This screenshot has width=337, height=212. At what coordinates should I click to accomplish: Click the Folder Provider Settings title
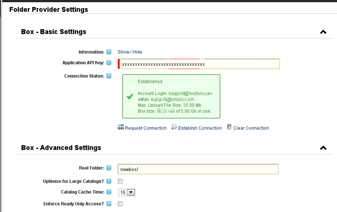click(49, 10)
